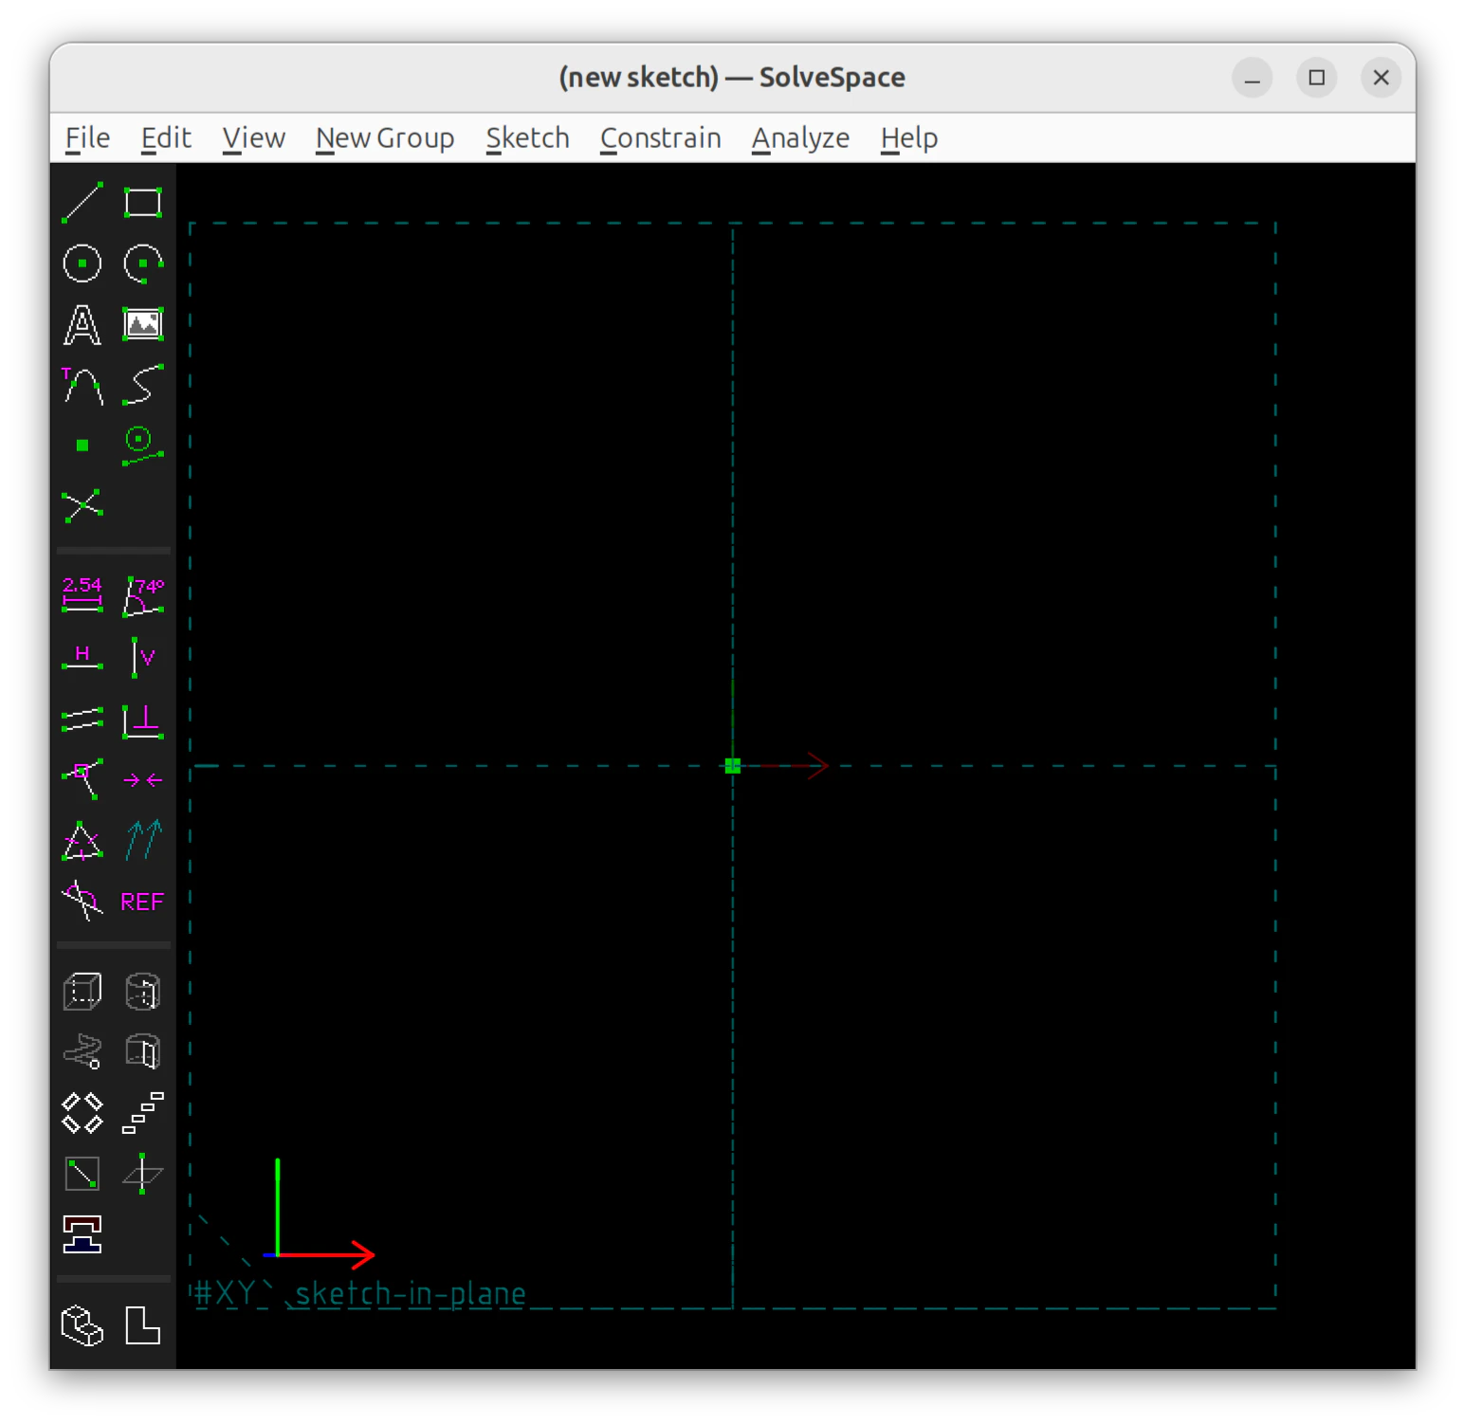Toggle construction geometry tool
This screenshot has height=1424, width=1464.
143,446
